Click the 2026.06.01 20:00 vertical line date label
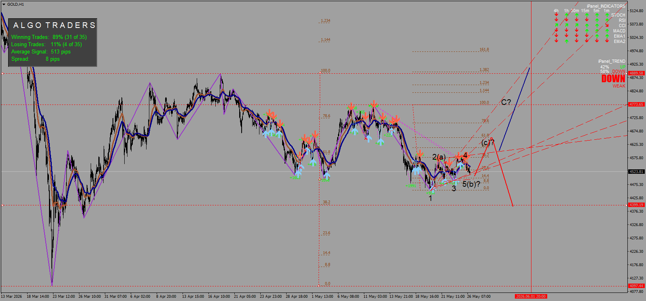Viewport: 646px width, 301px height. tap(531, 297)
